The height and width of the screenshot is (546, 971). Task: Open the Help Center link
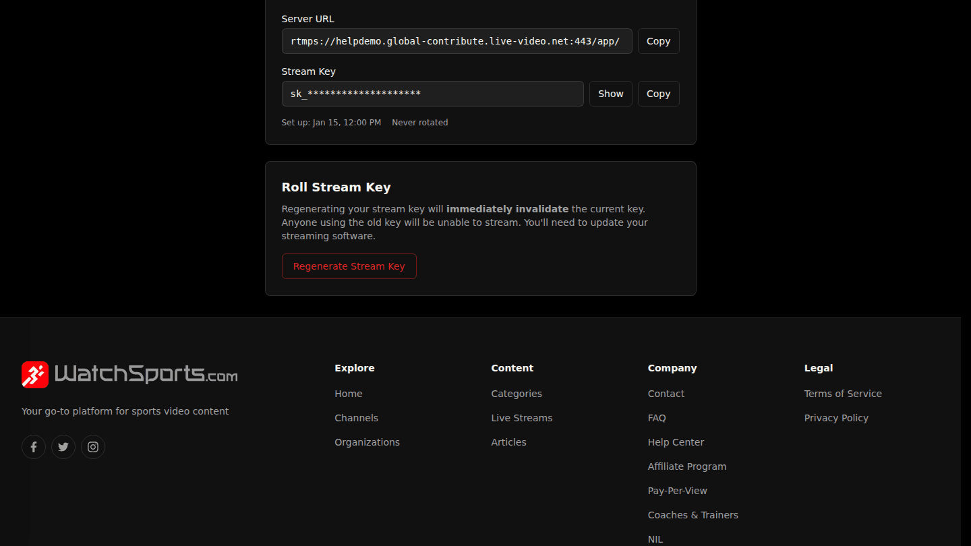676,442
